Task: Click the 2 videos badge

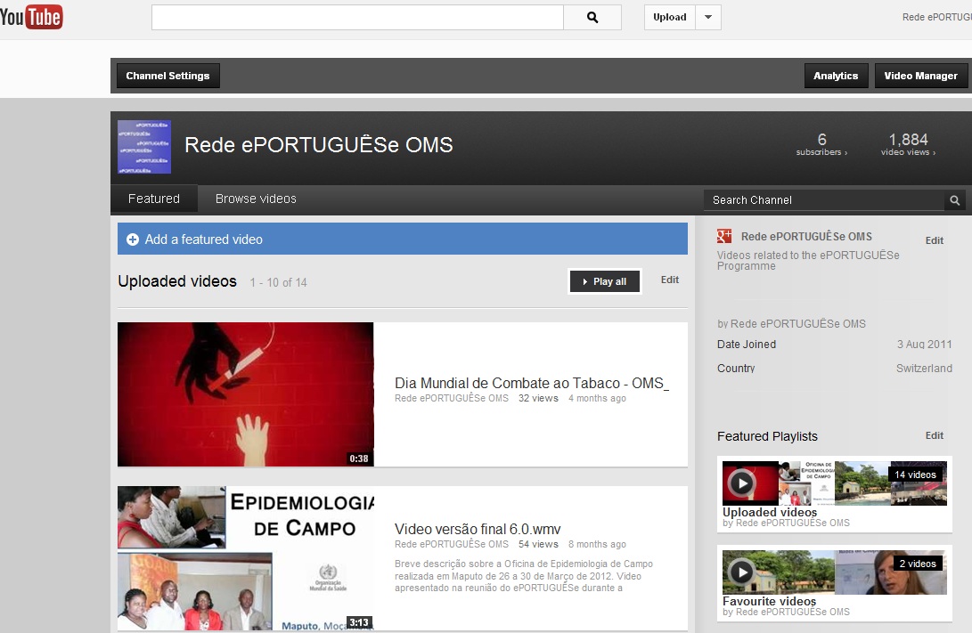Action: [x=918, y=564]
